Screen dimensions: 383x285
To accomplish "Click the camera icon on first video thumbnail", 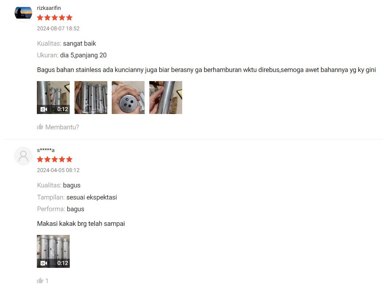I will tap(44, 109).
